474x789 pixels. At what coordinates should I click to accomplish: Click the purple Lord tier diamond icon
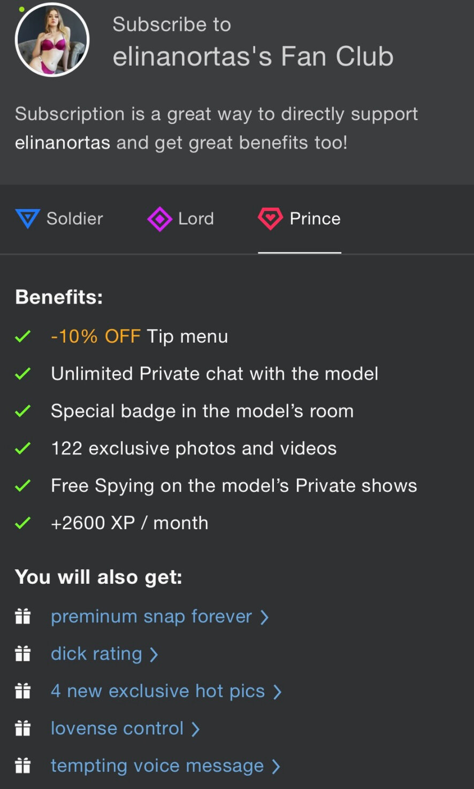[159, 219]
